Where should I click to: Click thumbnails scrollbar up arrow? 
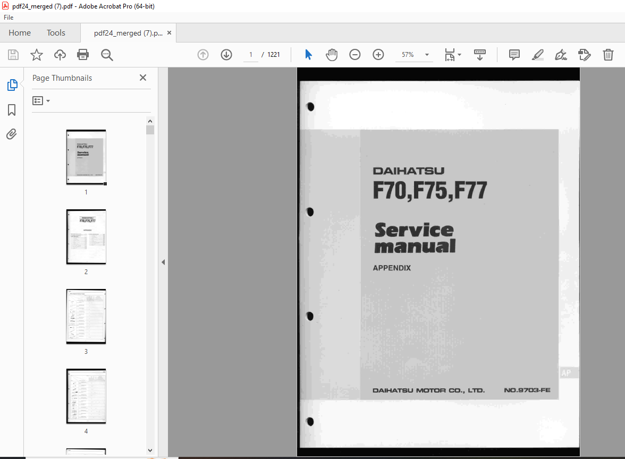click(150, 121)
